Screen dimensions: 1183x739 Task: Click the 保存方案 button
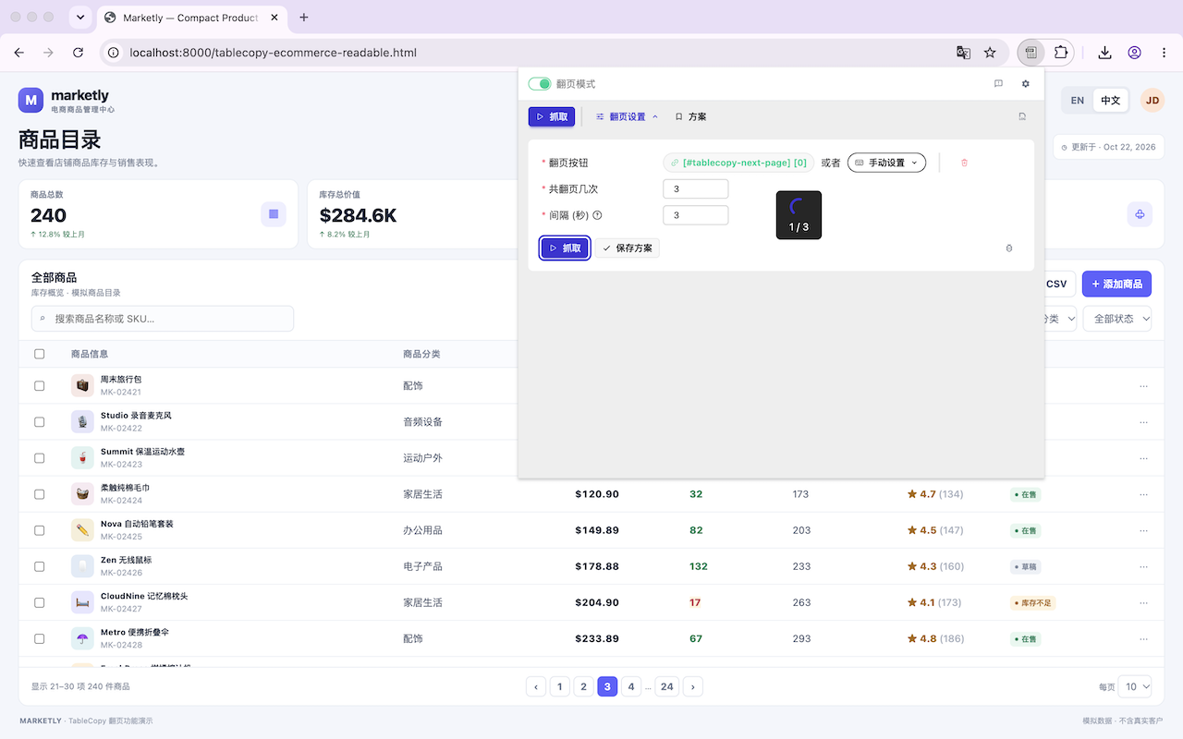[x=628, y=248]
